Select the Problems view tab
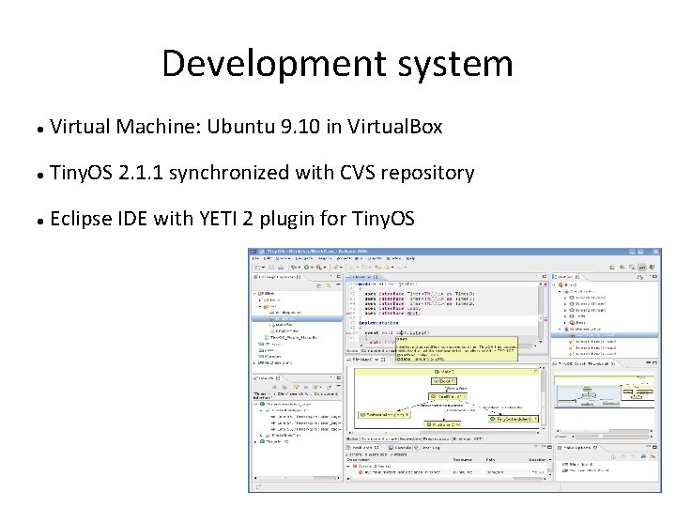The height and width of the screenshot is (507, 676). coord(363,448)
